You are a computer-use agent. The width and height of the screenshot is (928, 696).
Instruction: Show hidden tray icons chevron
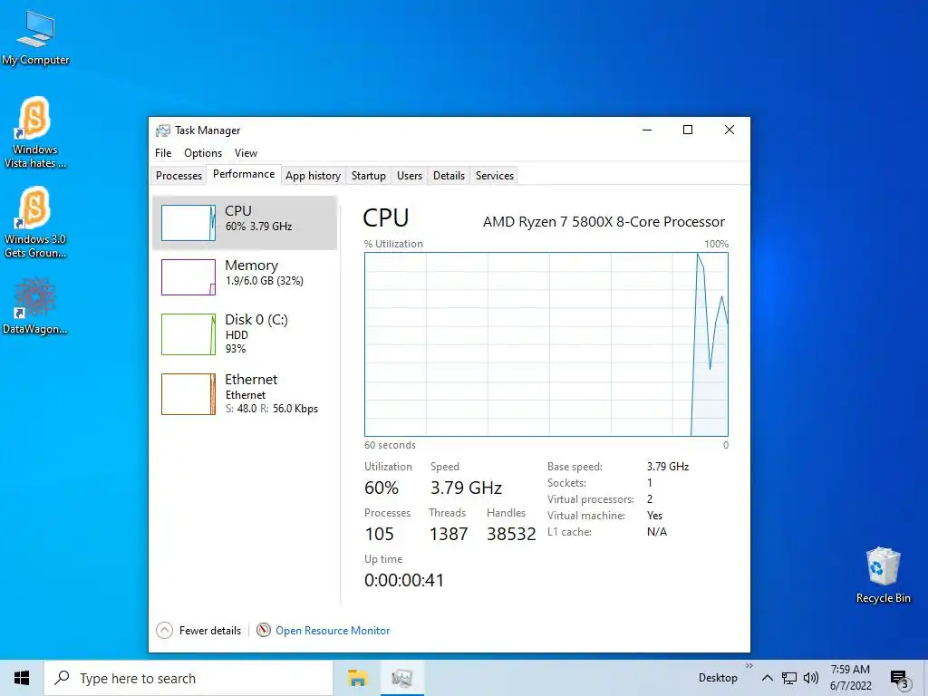point(767,678)
